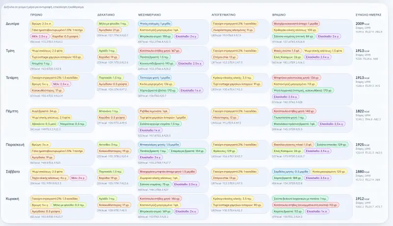Select the Σούπα βελουτέ λαχανικών με πατάτα chip
This screenshot has height=226, width=393.
pos(300,199)
